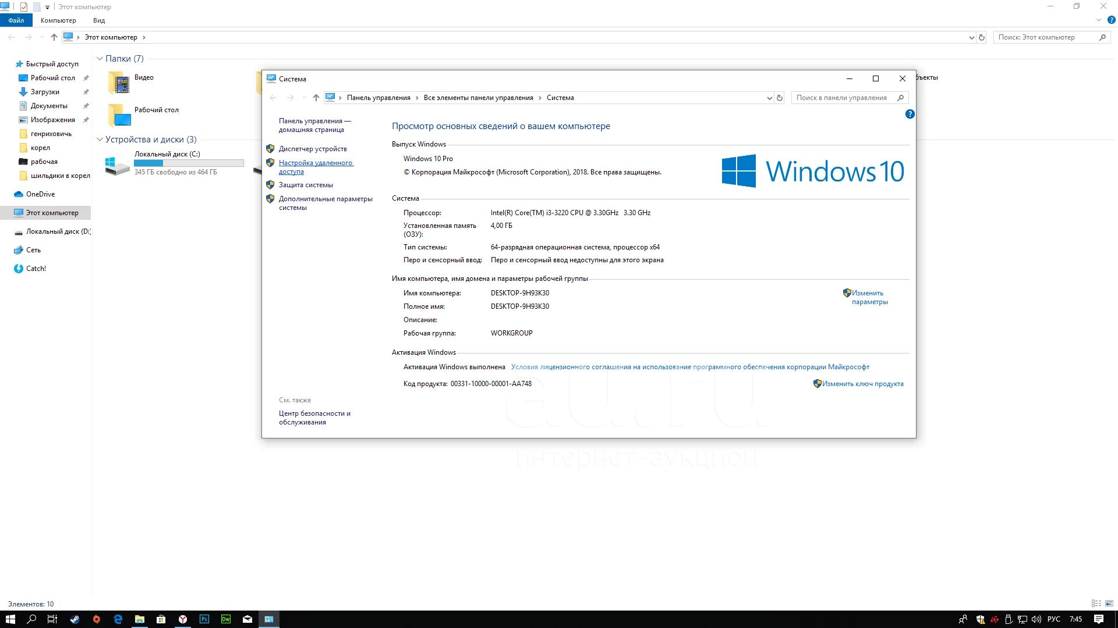Select Рабочий стол folder in Папки list

pyautogui.click(x=144, y=115)
